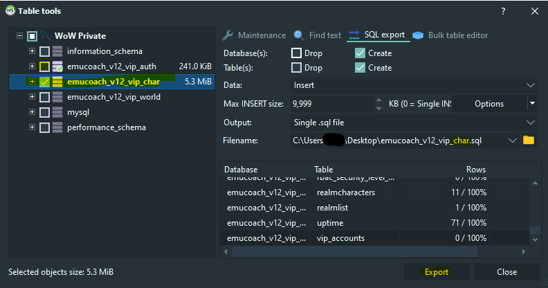548x288 pixels.
Task: Switch to the SQL export tab
Action: pyautogui.click(x=378, y=35)
